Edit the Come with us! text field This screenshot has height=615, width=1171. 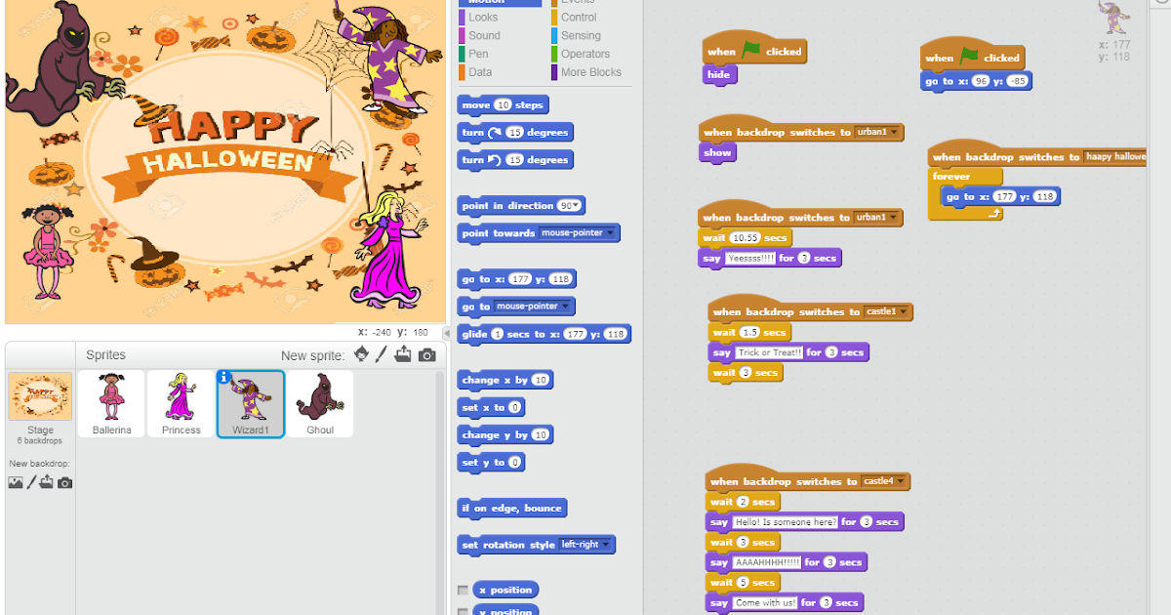tap(766, 603)
